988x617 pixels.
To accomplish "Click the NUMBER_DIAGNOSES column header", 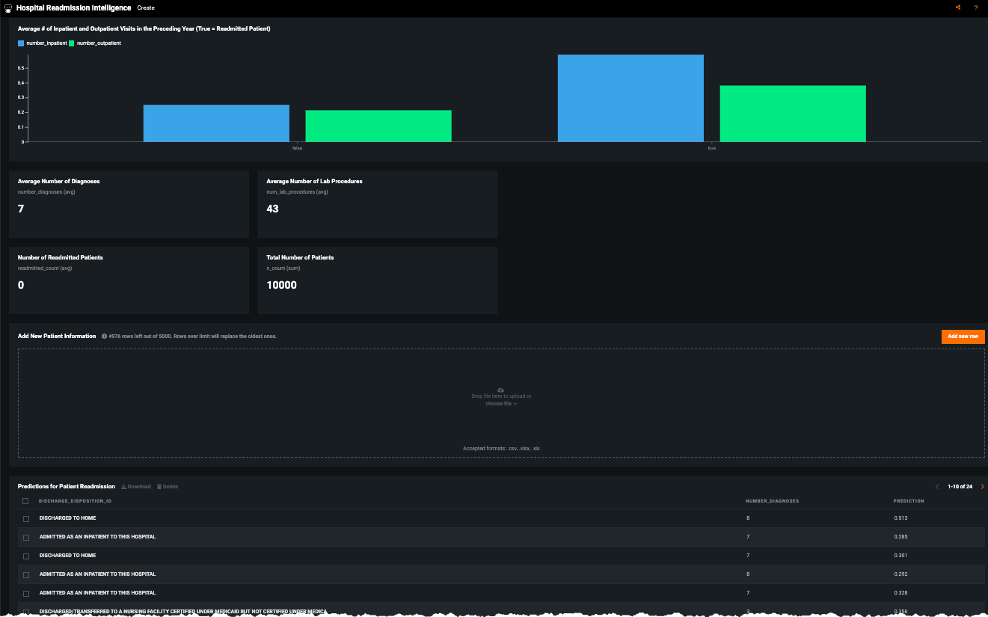I will point(772,501).
